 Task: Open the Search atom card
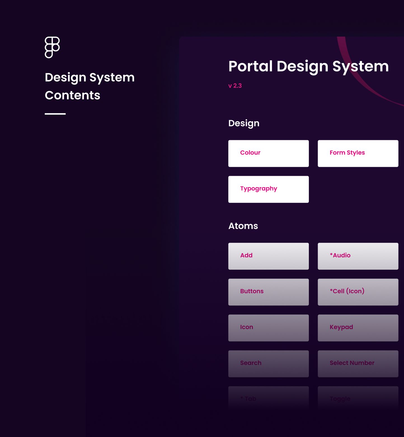click(x=268, y=363)
